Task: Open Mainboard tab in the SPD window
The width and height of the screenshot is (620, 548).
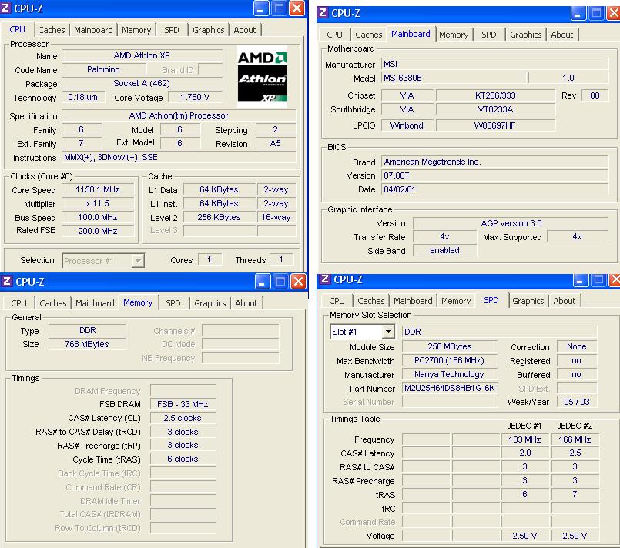Action: click(x=413, y=301)
